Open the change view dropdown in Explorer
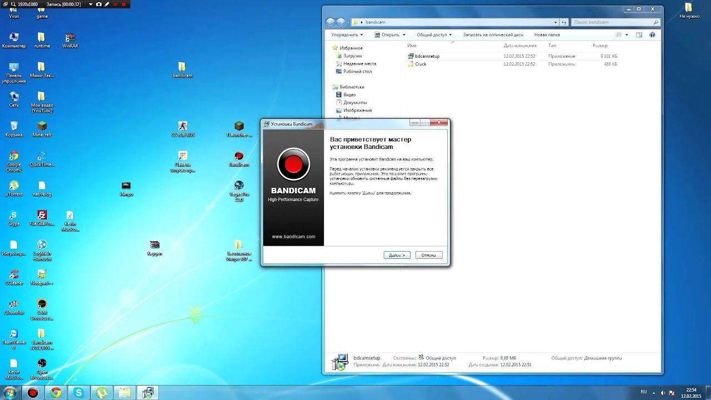 click(x=627, y=34)
